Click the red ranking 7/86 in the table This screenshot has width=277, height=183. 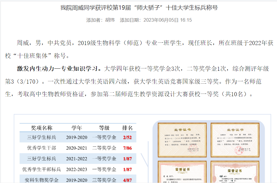(127, 148)
